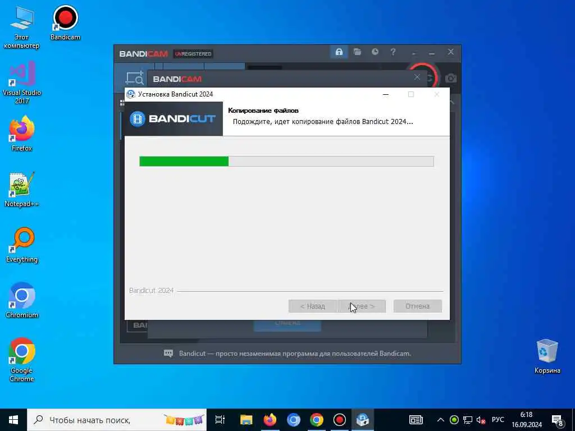Select the screen area mode icon in Bandicam
575x431 pixels.
click(135, 77)
